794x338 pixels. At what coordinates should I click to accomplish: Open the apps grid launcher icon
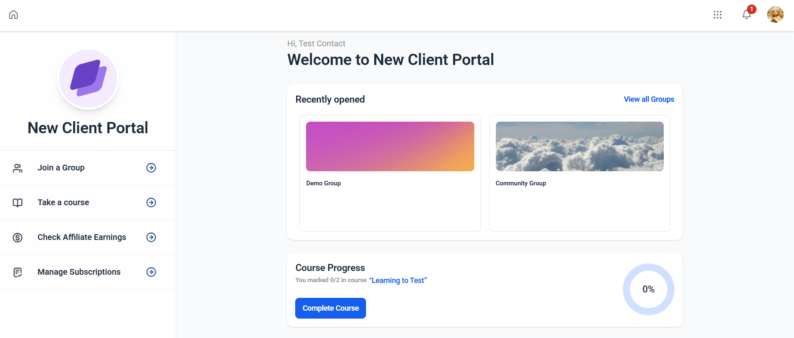click(717, 15)
